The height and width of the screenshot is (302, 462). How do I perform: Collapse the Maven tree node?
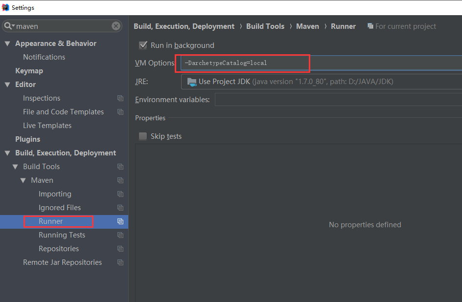coord(23,180)
